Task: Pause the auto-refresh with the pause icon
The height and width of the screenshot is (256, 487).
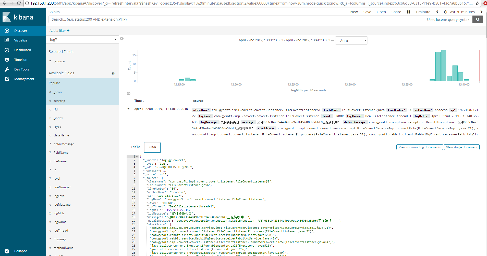Action: [x=408, y=12]
